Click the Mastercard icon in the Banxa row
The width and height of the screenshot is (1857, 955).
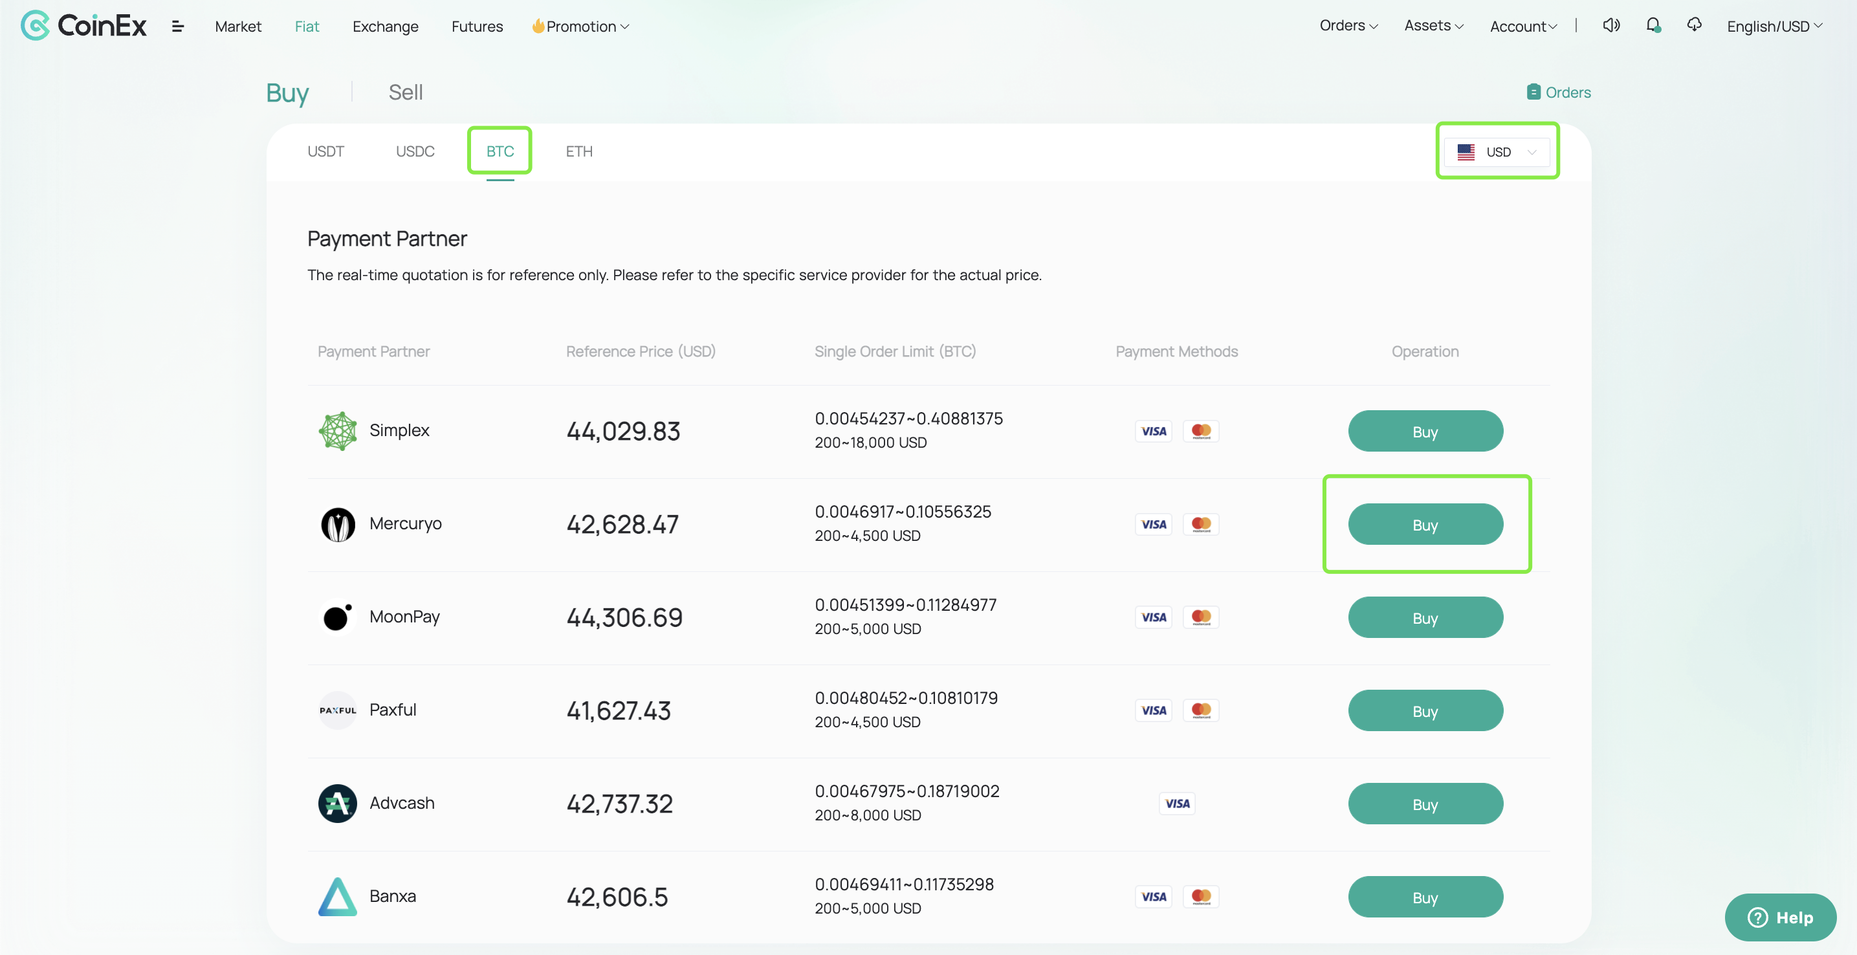(1201, 896)
